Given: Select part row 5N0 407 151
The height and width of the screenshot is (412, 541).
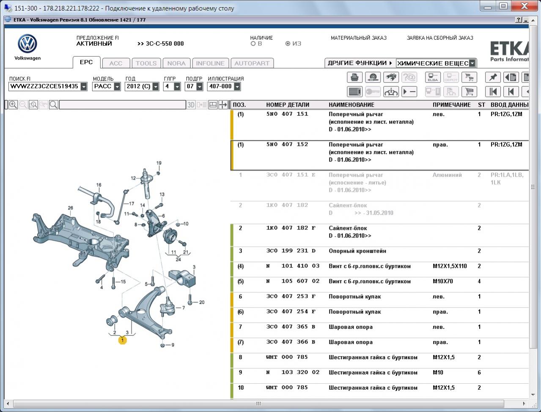Looking at the screenshot, I should click(379, 125).
